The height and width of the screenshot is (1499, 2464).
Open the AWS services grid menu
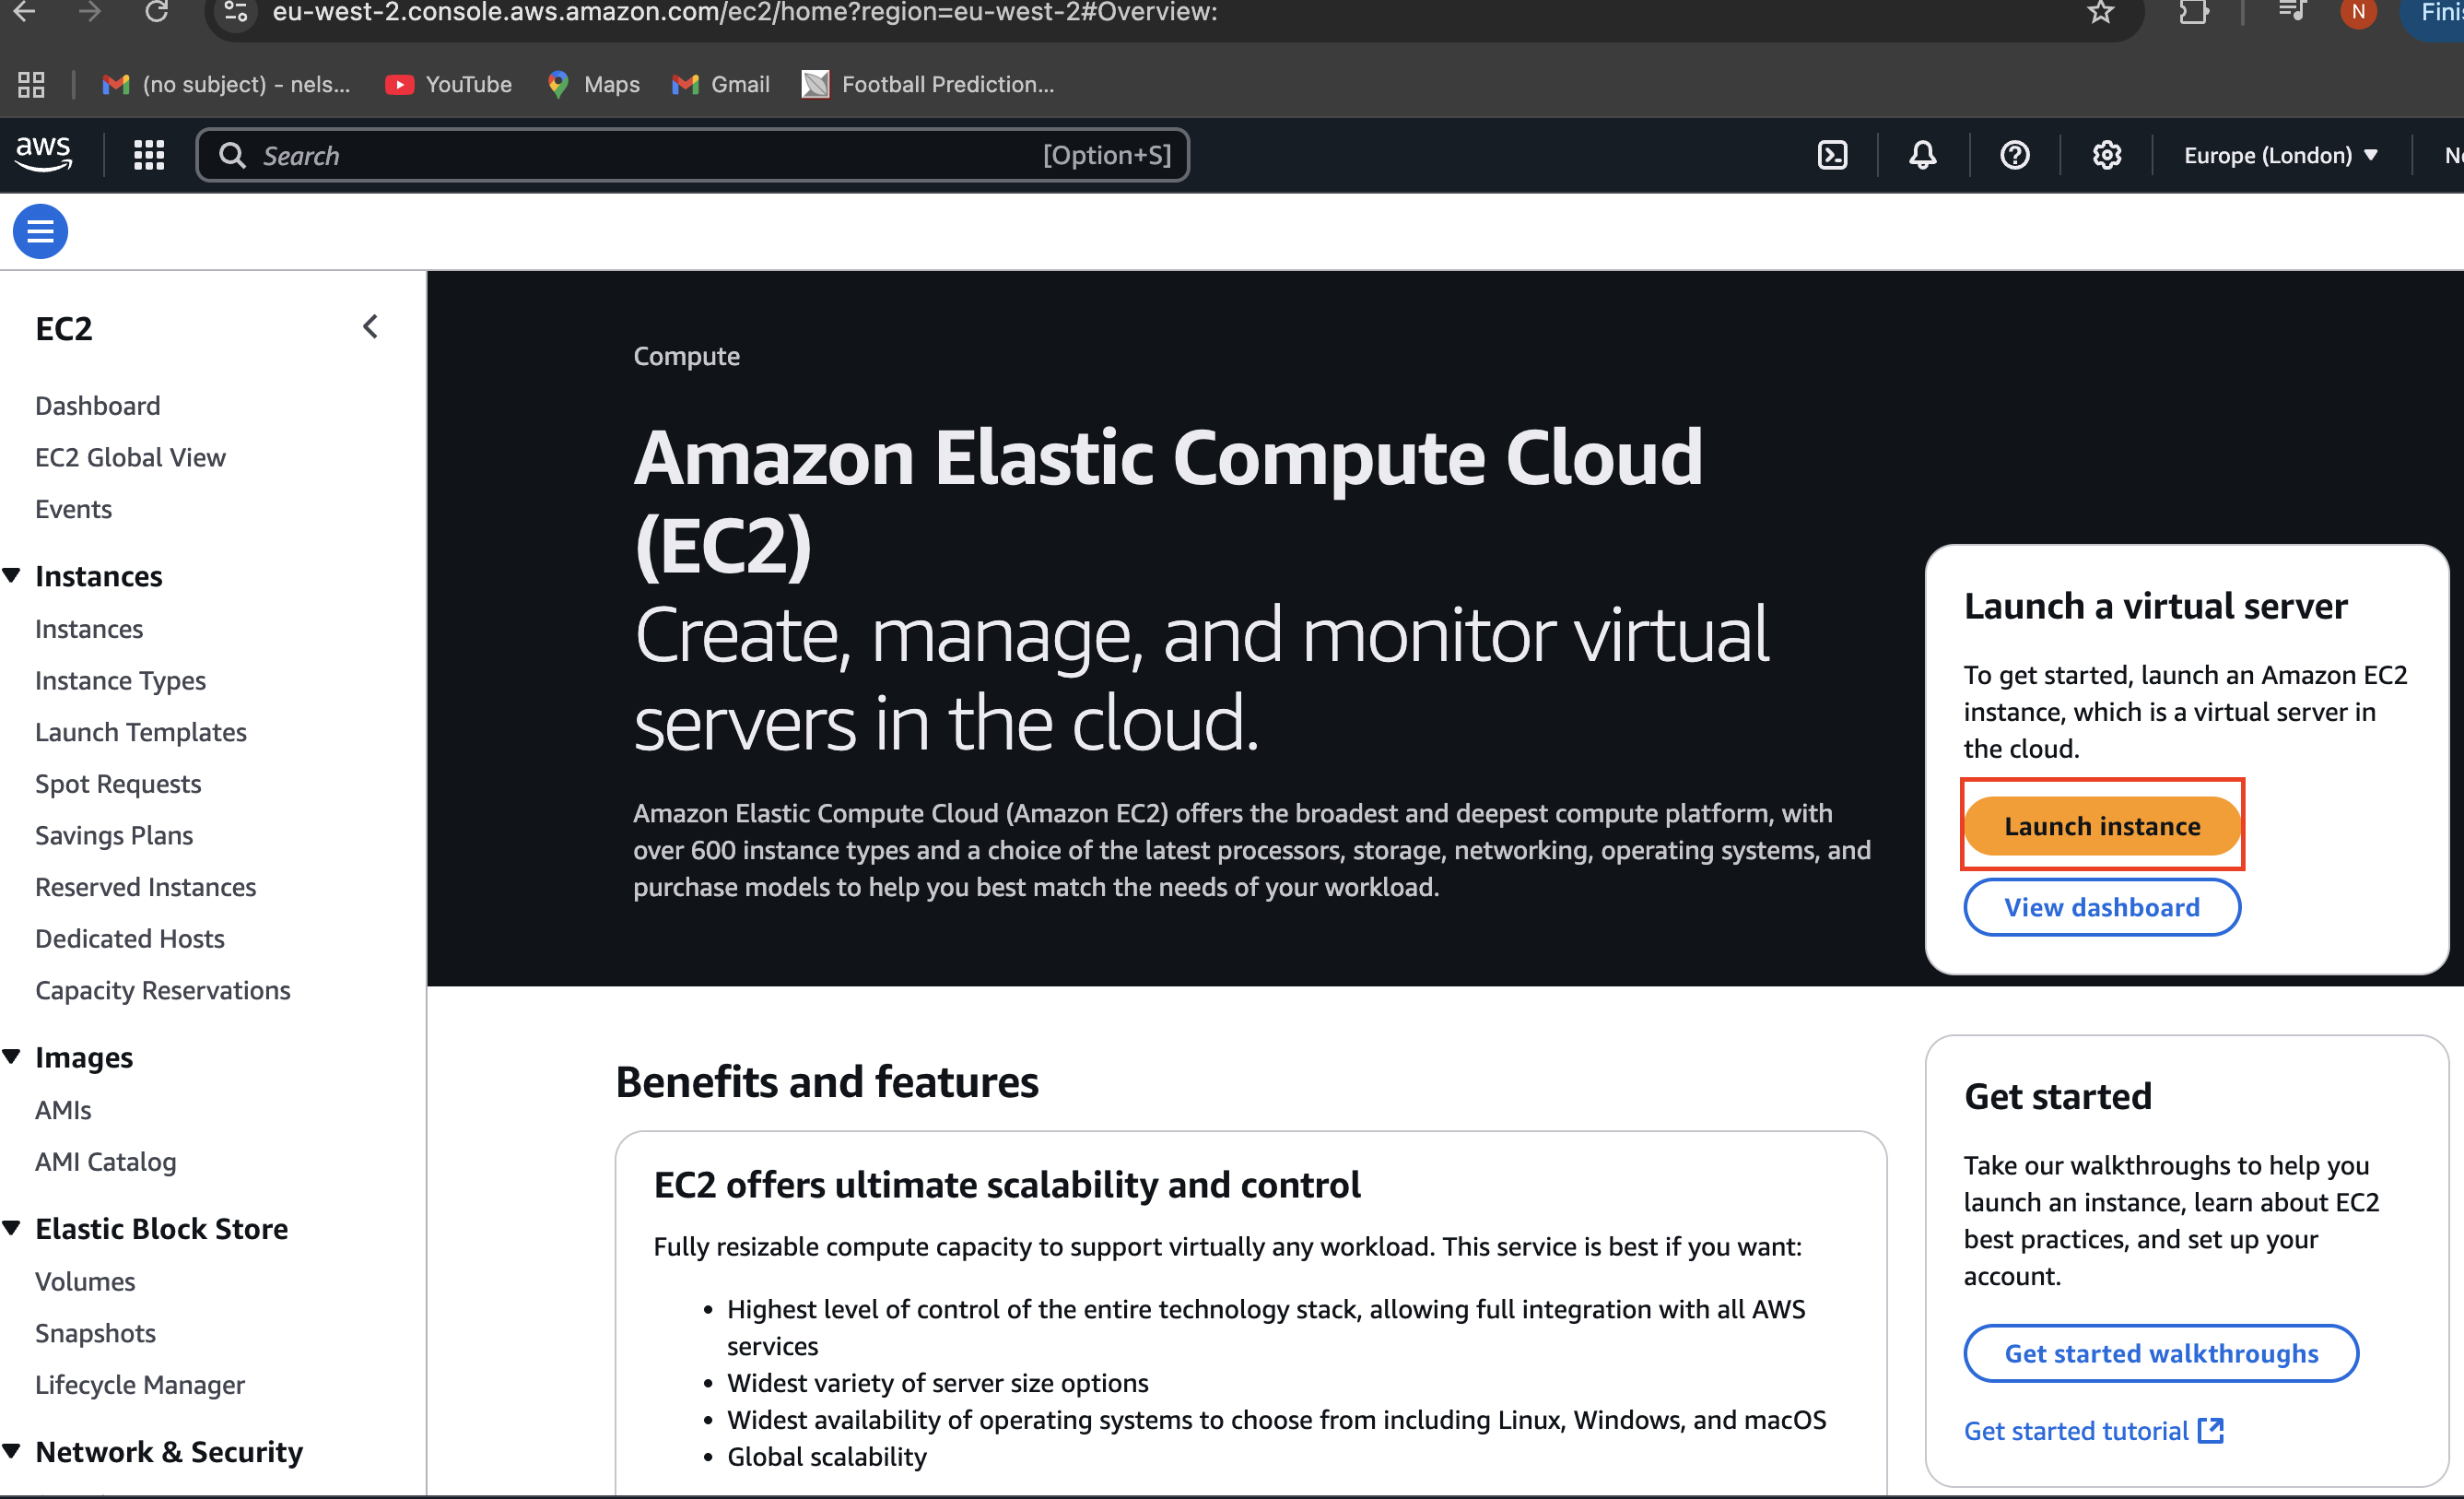pyautogui.click(x=149, y=155)
